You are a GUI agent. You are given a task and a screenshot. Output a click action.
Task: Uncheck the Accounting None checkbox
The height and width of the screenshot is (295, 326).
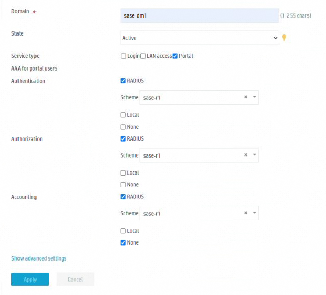click(123, 242)
